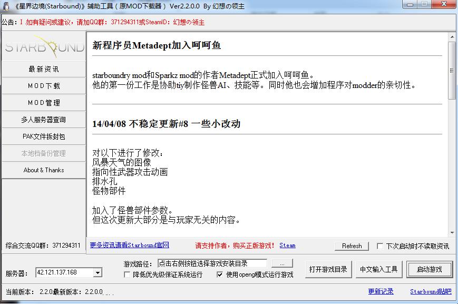Click the news panel scrollbar thumb
This screenshot has width=458, height=304.
pos(452,71)
